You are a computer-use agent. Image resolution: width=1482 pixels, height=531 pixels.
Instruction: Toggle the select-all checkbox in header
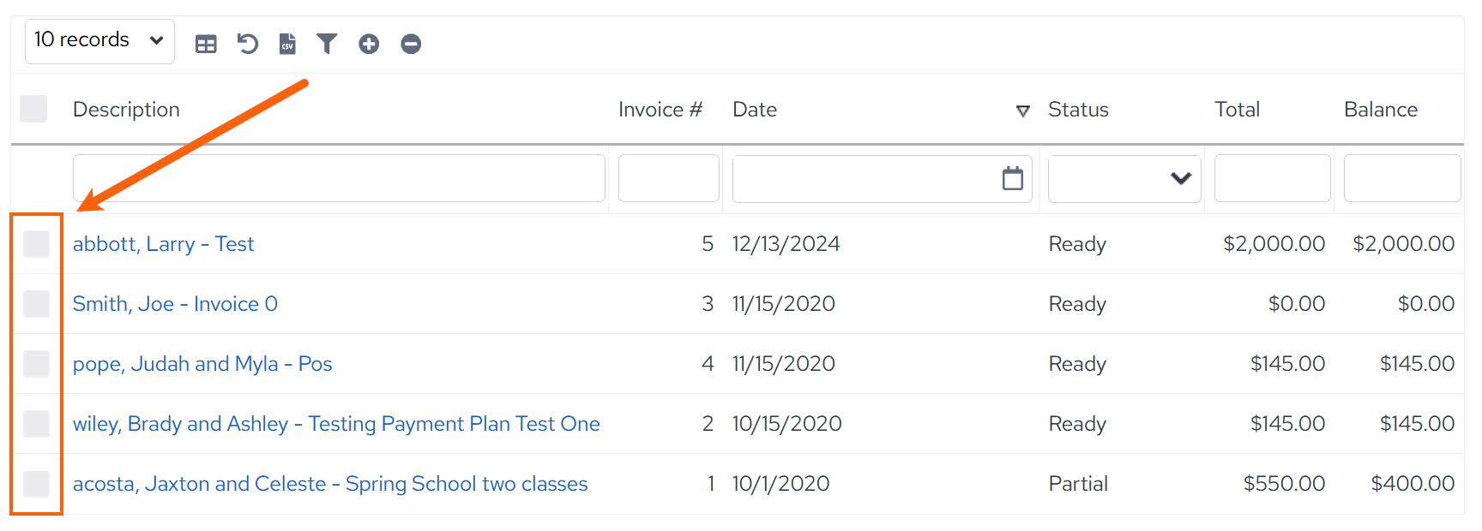[x=33, y=109]
